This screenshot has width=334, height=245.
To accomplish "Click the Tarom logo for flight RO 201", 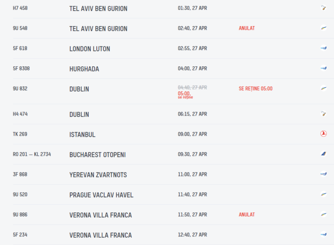I will [324, 154].
